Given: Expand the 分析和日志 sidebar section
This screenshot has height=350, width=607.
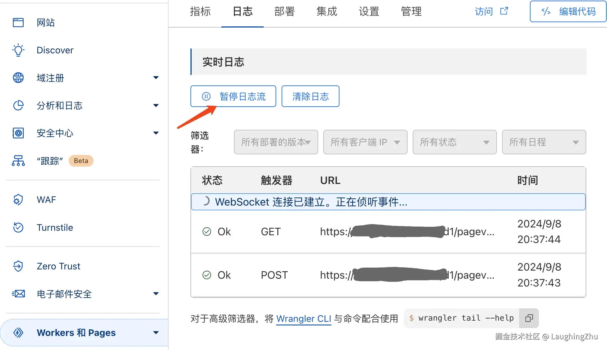Looking at the screenshot, I should coord(156,105).
